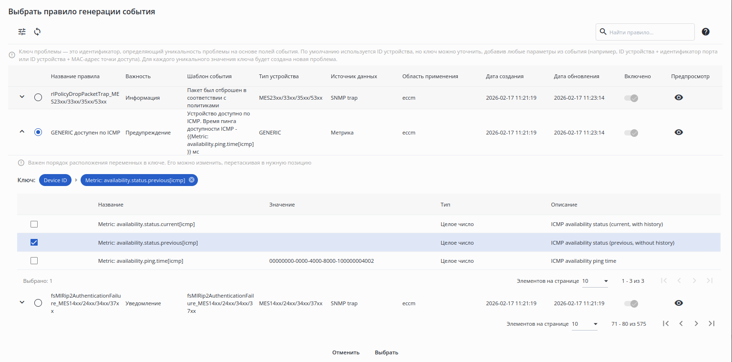Screen dimensions: 732x362
Task: Click the Выбрать button
Action: coord(386,352)
